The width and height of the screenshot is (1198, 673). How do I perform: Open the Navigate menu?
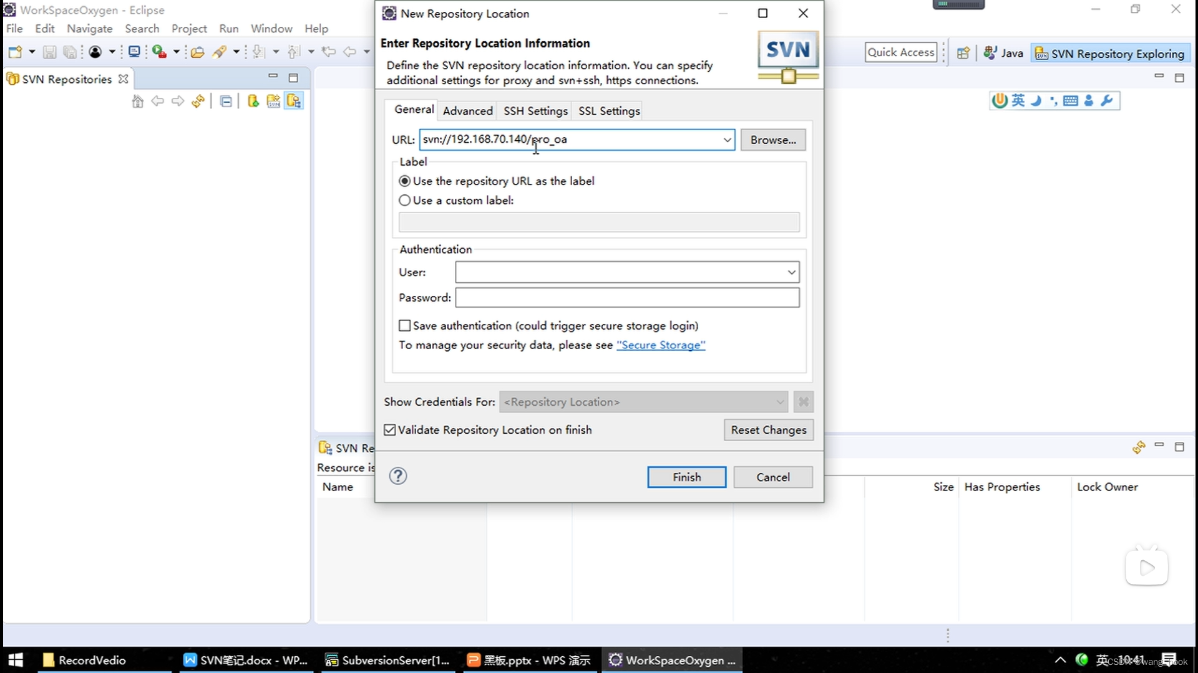90,29
